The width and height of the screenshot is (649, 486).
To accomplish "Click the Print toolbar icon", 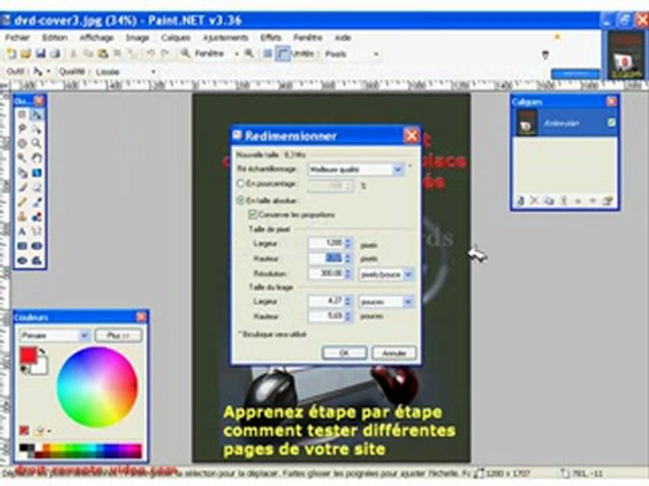I will click(x=55, y=54).
